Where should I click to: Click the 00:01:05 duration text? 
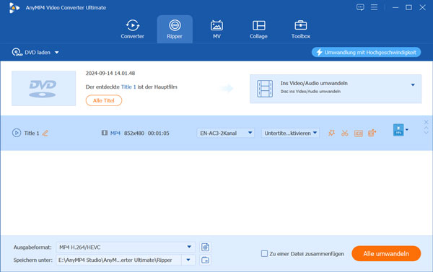click(x=159, y=133)
